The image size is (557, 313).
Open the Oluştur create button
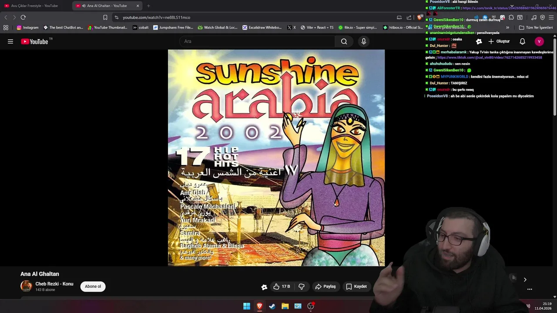[x=499, y=41]
